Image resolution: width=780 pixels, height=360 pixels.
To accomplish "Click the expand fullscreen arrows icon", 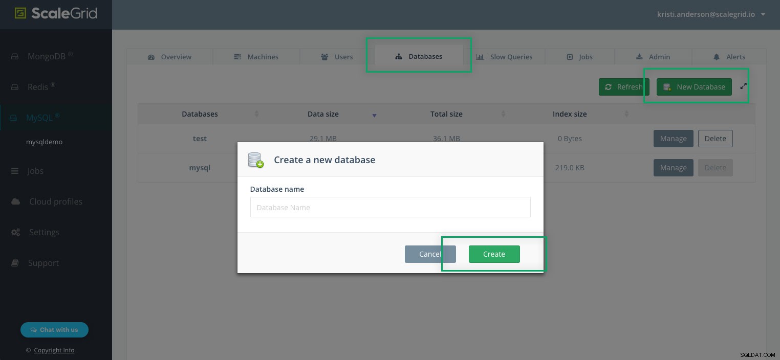I will click(744, 86).
